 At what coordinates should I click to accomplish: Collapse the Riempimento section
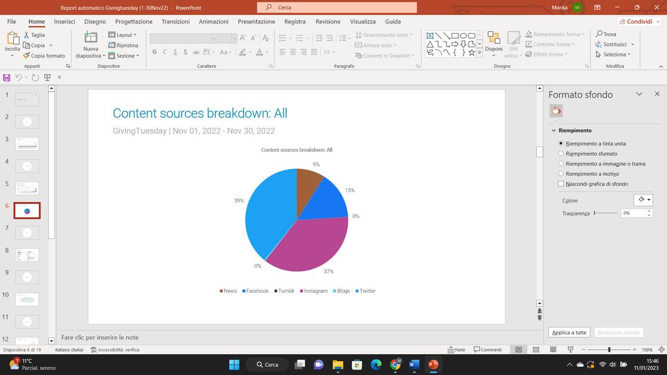(x=554, y=131)
